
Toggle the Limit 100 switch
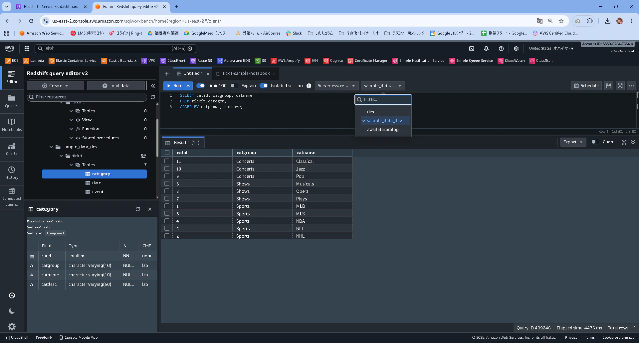point(200,86)
